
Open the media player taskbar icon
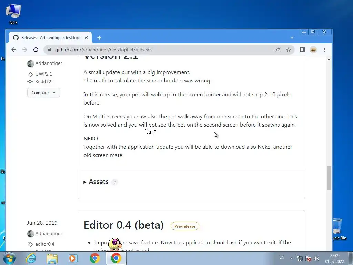click(x=73, y=258)
